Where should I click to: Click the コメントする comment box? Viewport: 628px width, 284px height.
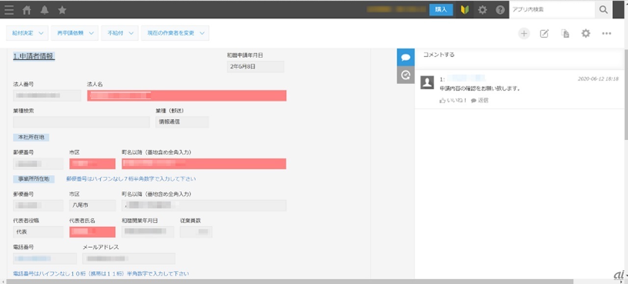click(519, 55)
